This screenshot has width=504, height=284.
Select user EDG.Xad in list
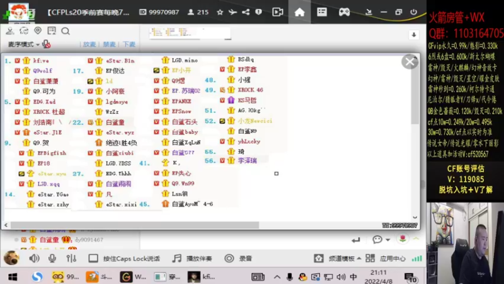tap(44, 102)
